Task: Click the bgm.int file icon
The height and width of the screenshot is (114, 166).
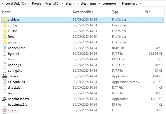Action: click(5, 54)
